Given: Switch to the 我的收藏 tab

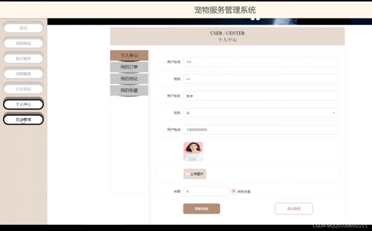Looking at the screenshot, I should pyautogui.click(x=130, y=90).
